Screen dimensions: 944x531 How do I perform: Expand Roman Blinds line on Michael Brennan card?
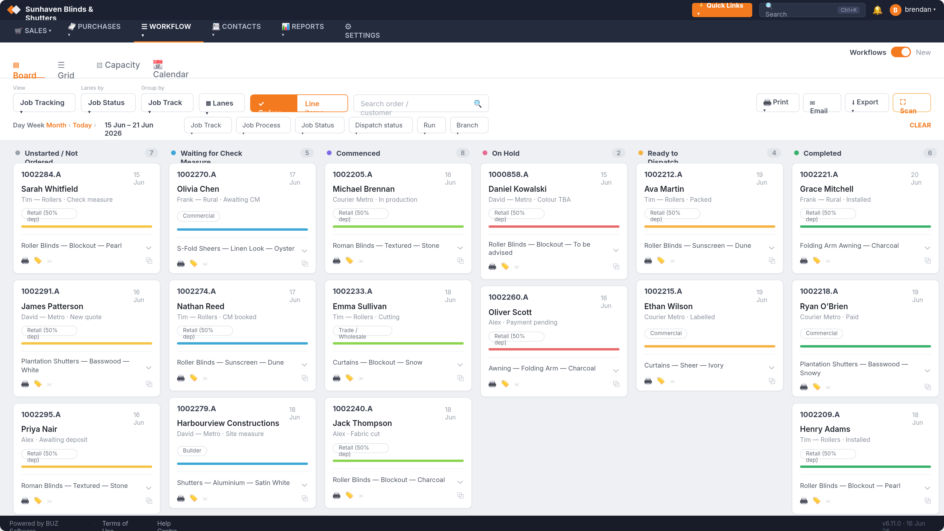(460, 248)
